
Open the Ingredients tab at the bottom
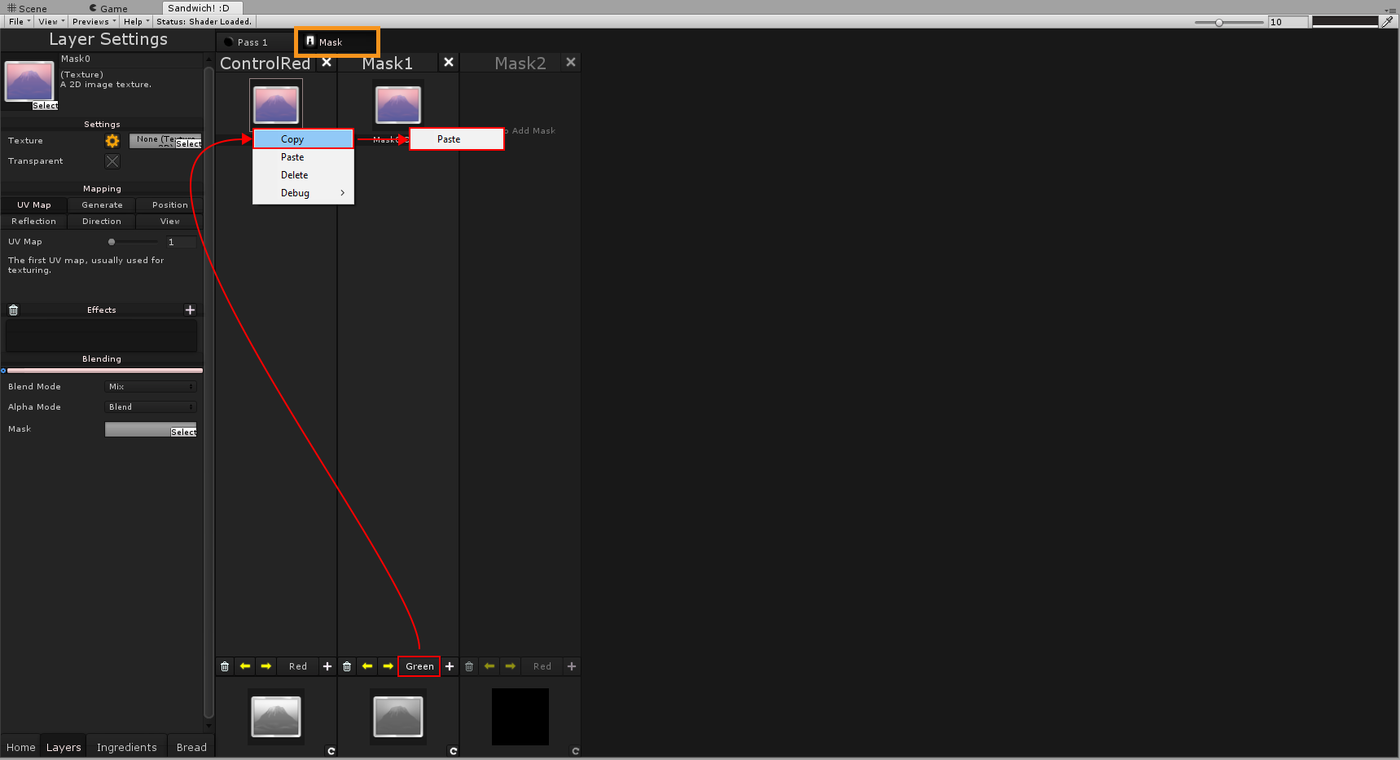(x=127, y=748)
